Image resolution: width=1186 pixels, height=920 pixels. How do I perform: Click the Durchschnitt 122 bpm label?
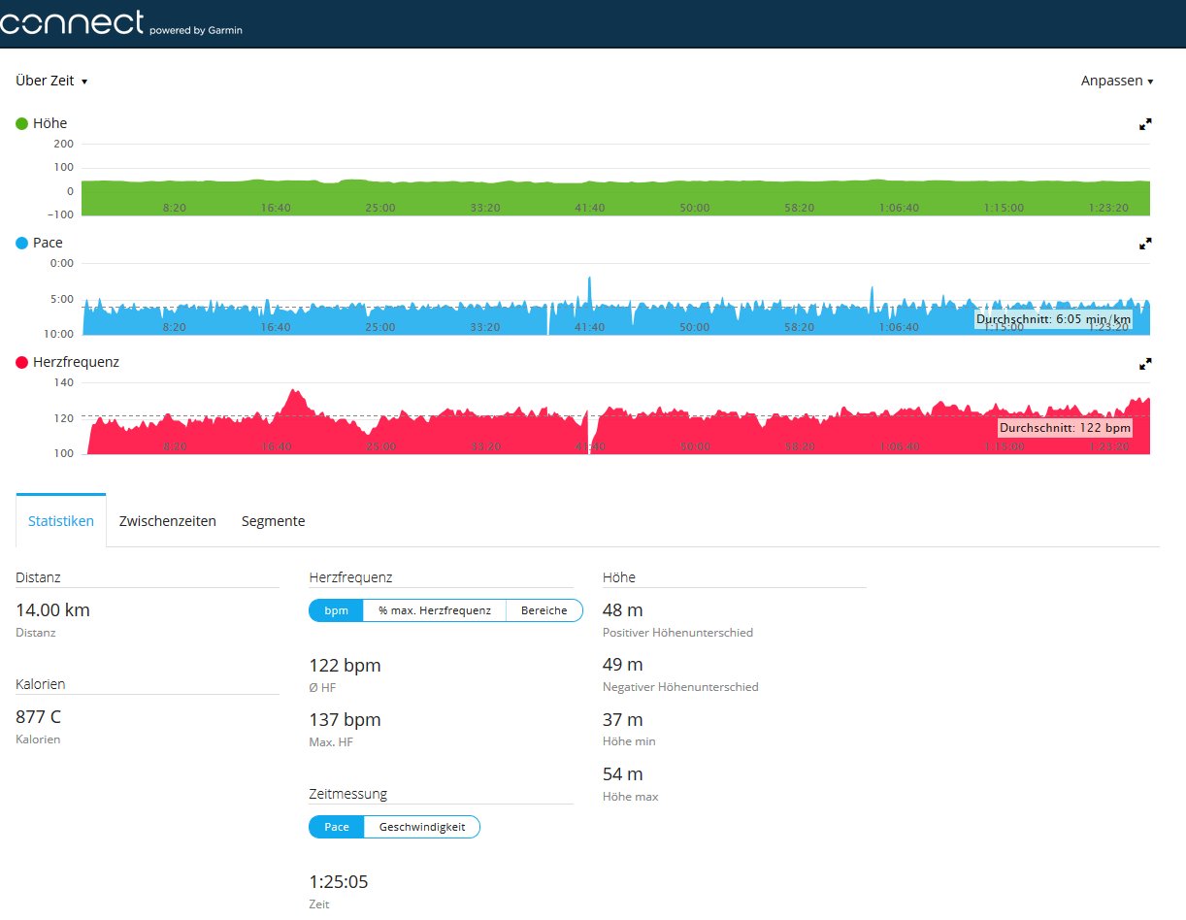[1065, 428]
